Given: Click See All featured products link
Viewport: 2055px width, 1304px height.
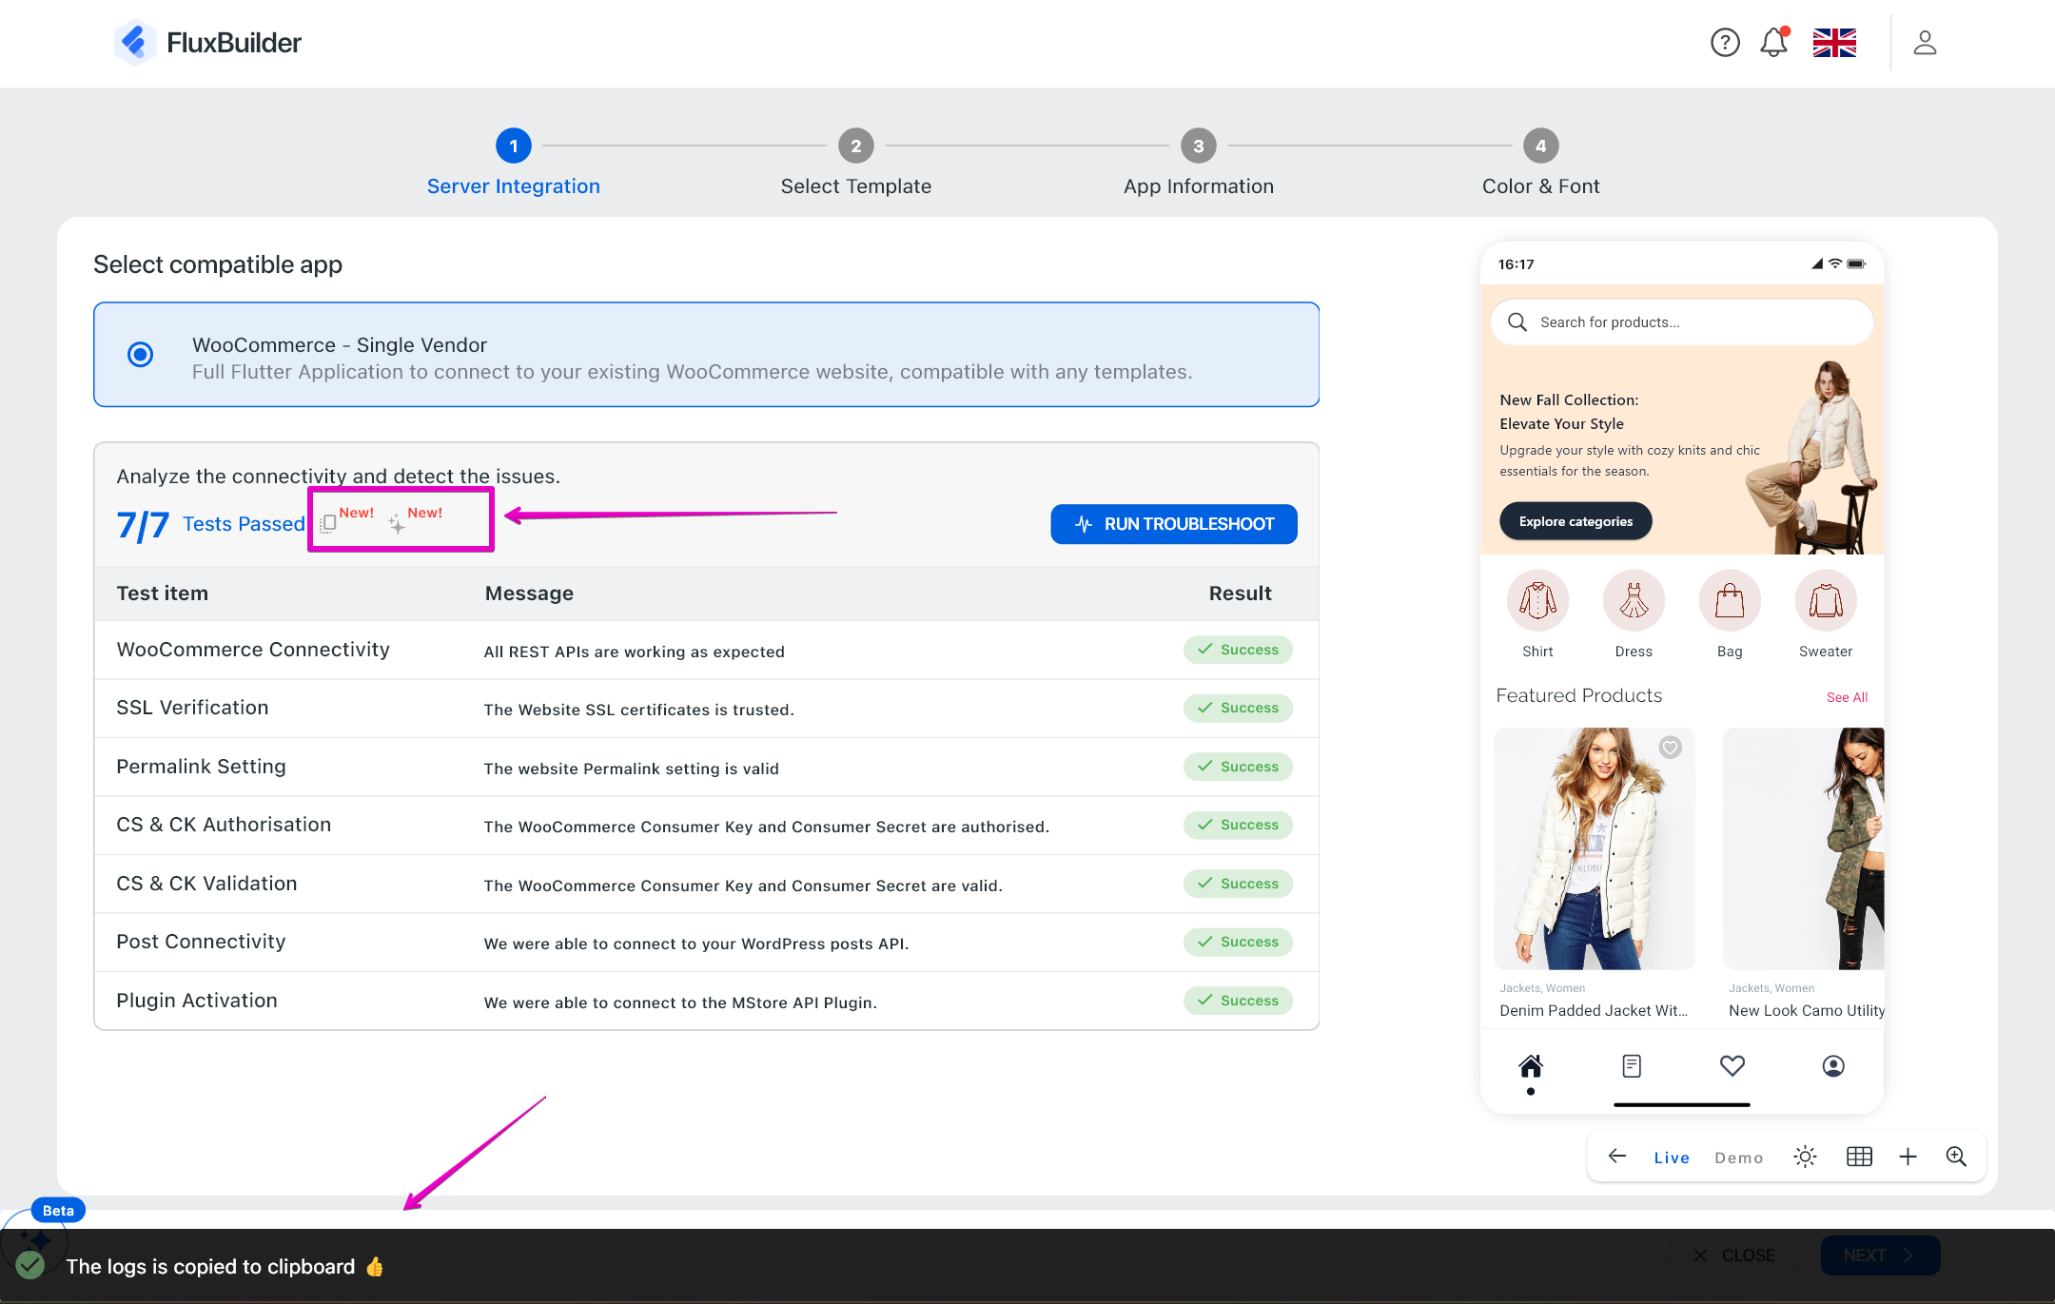Looking at the screenshot, I should tap(1847, 697).
